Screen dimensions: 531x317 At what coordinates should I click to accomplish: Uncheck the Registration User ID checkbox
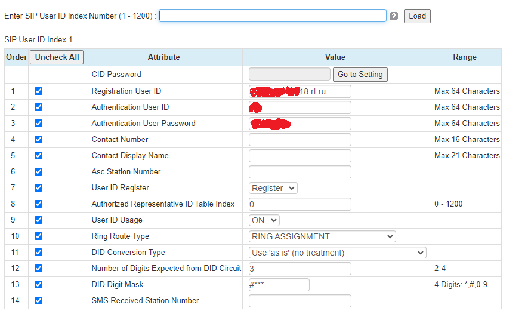click(39, 91)
